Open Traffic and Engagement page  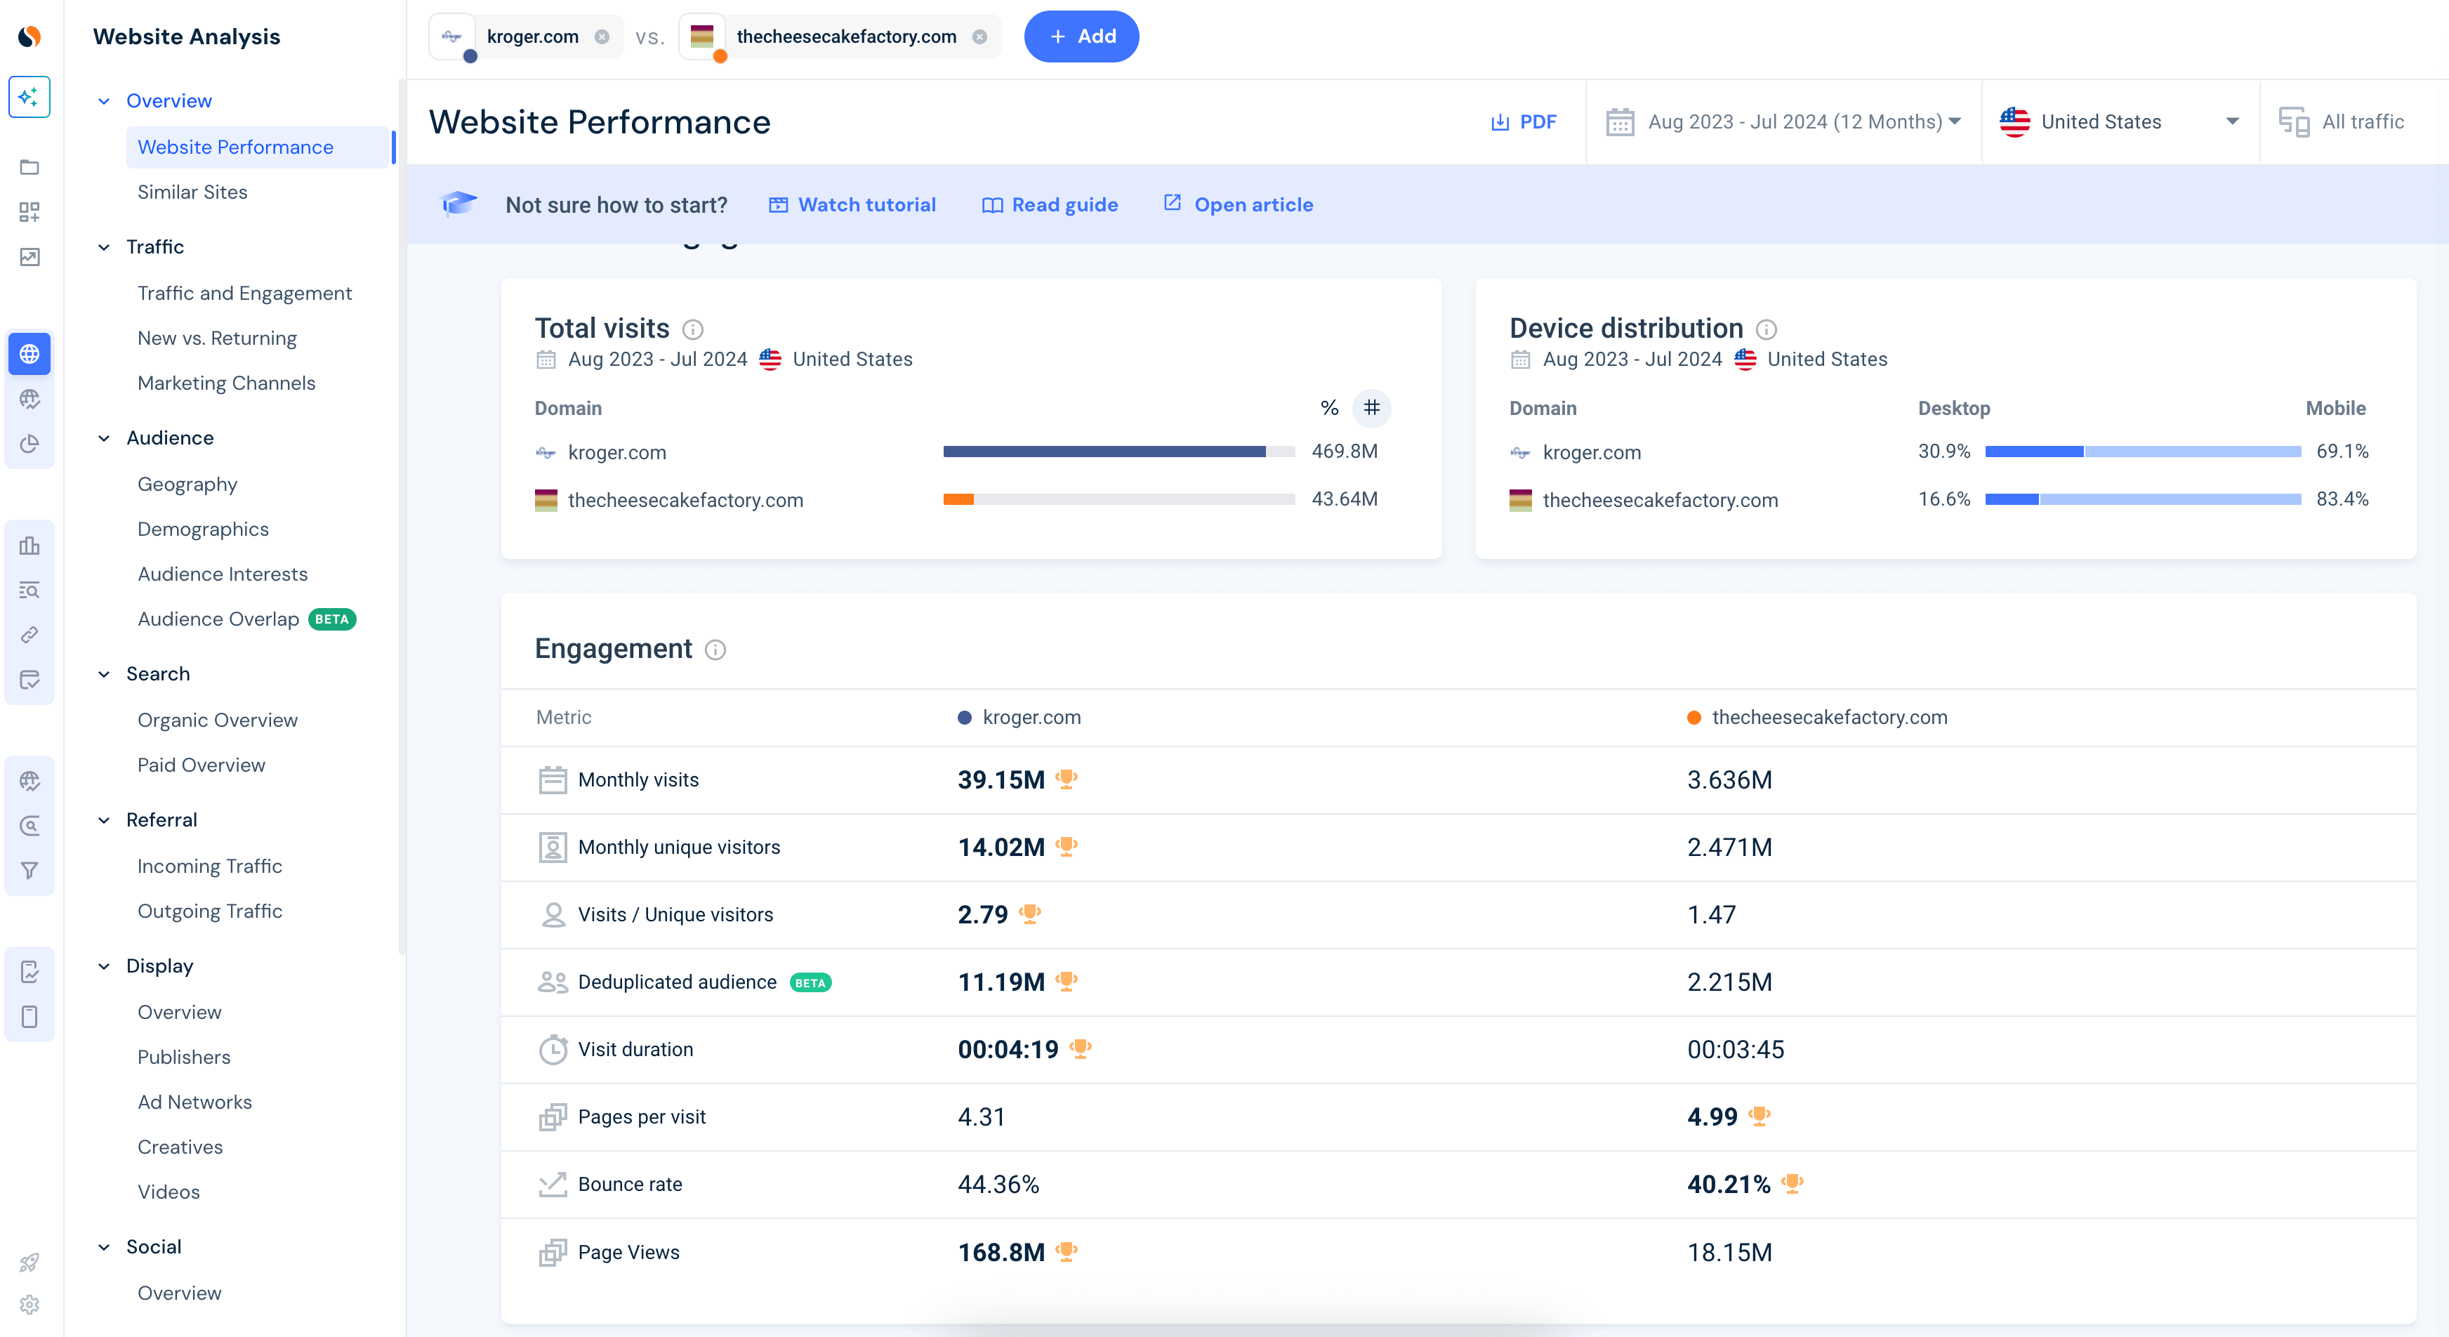244,293
